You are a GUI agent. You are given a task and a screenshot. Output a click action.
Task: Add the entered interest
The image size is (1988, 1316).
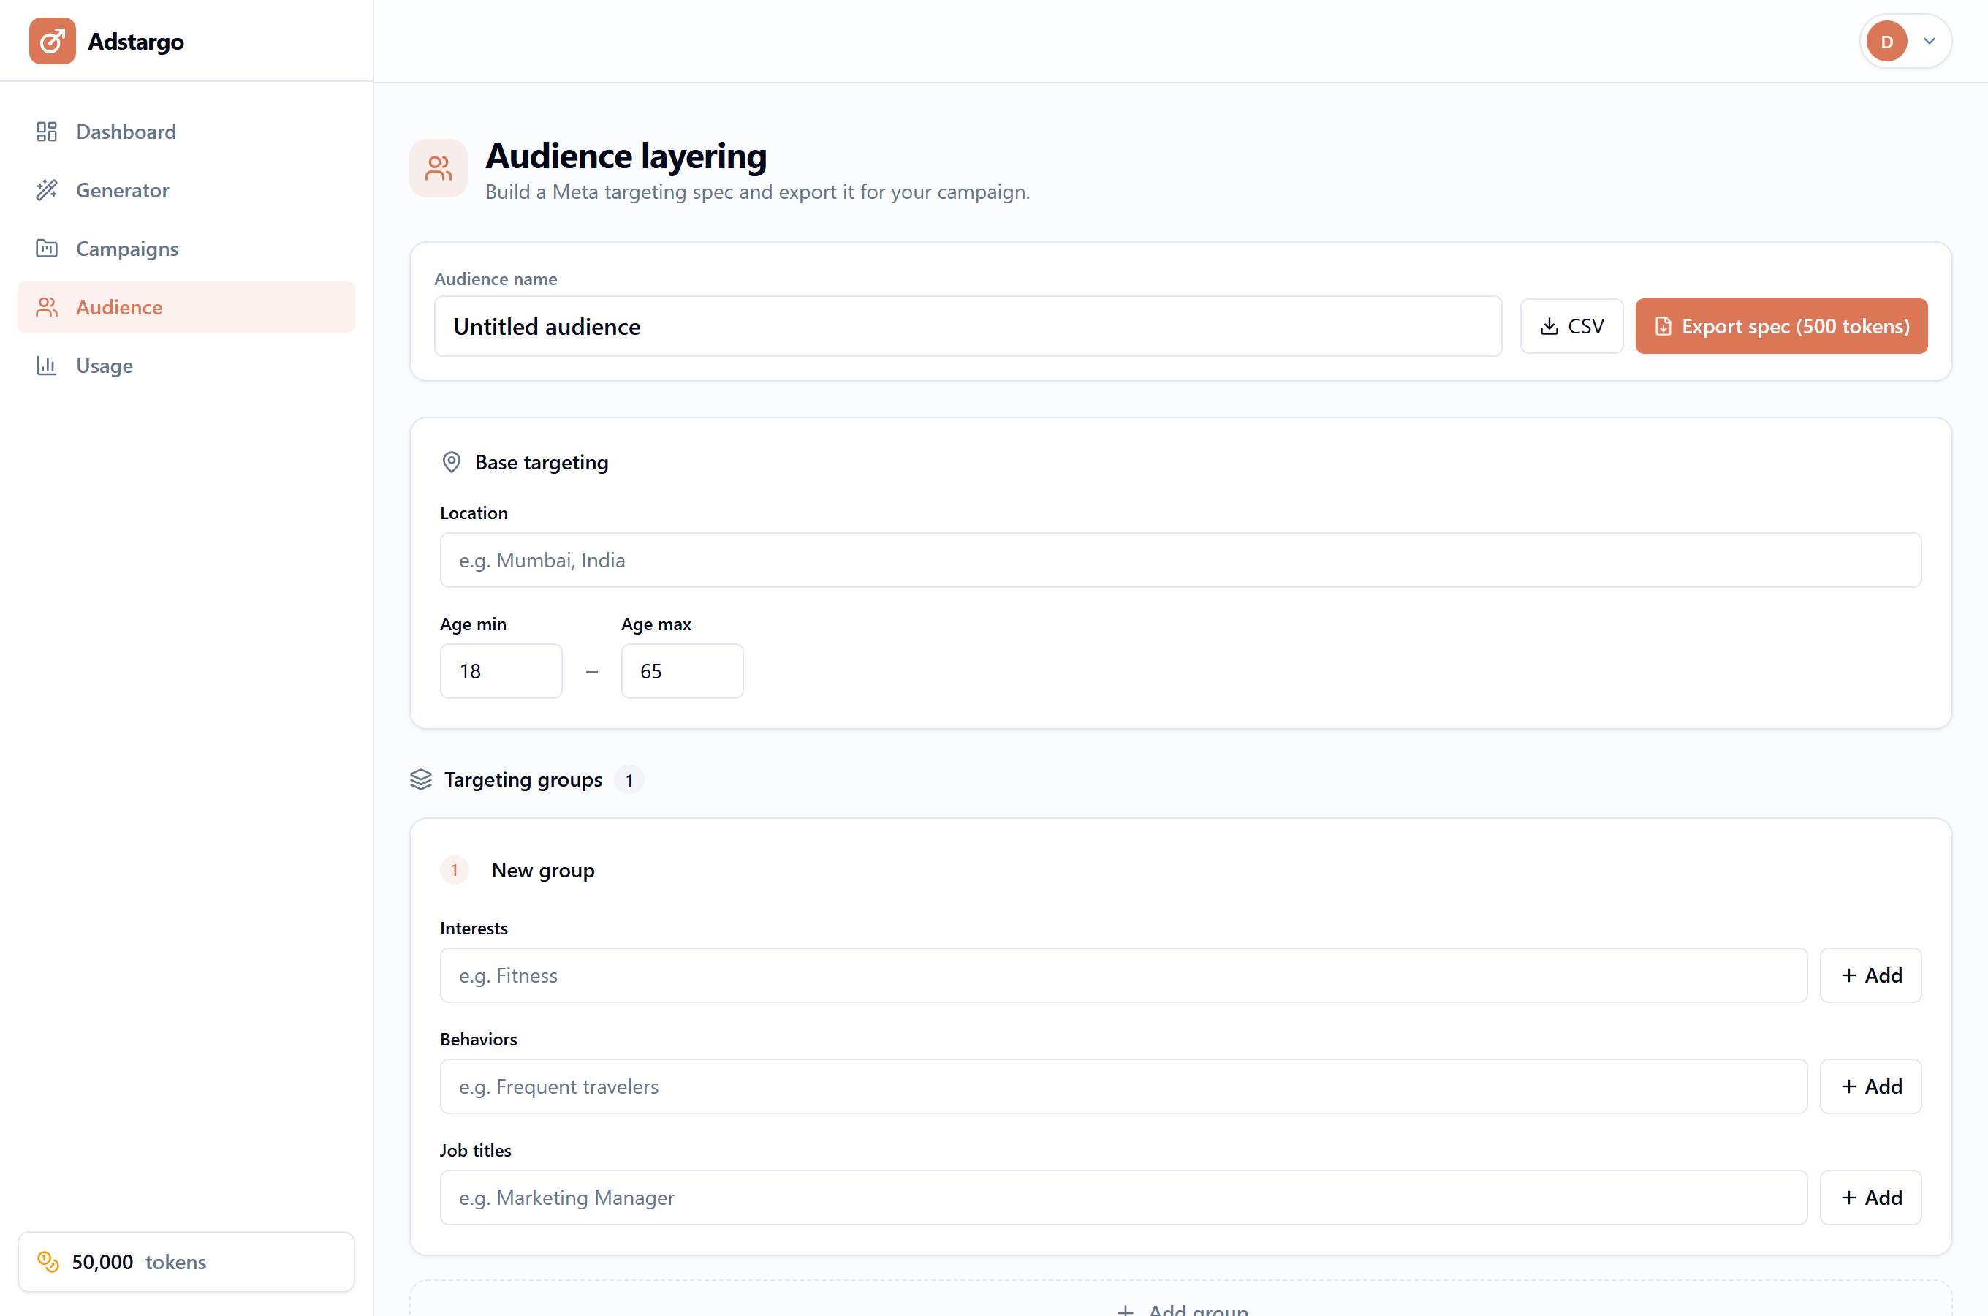1870,975
